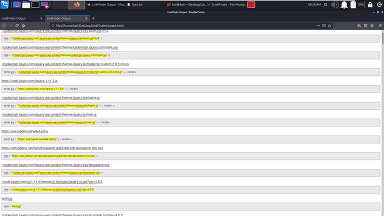This screenshot has height=216, width=384.
Task: Close the first LinkFinder Output tab
Action: pyautogui.click(x=41, y=18)
